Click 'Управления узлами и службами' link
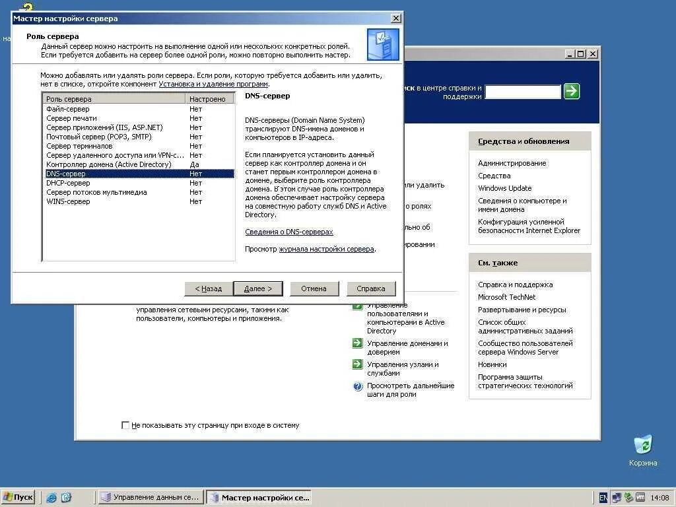The image size is (676, 507). [x=403, y=368]
